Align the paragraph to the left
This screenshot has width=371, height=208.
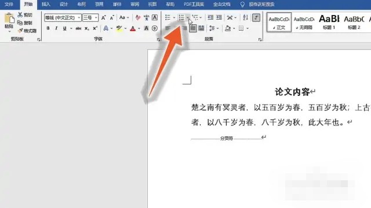(x=168, y=28)
